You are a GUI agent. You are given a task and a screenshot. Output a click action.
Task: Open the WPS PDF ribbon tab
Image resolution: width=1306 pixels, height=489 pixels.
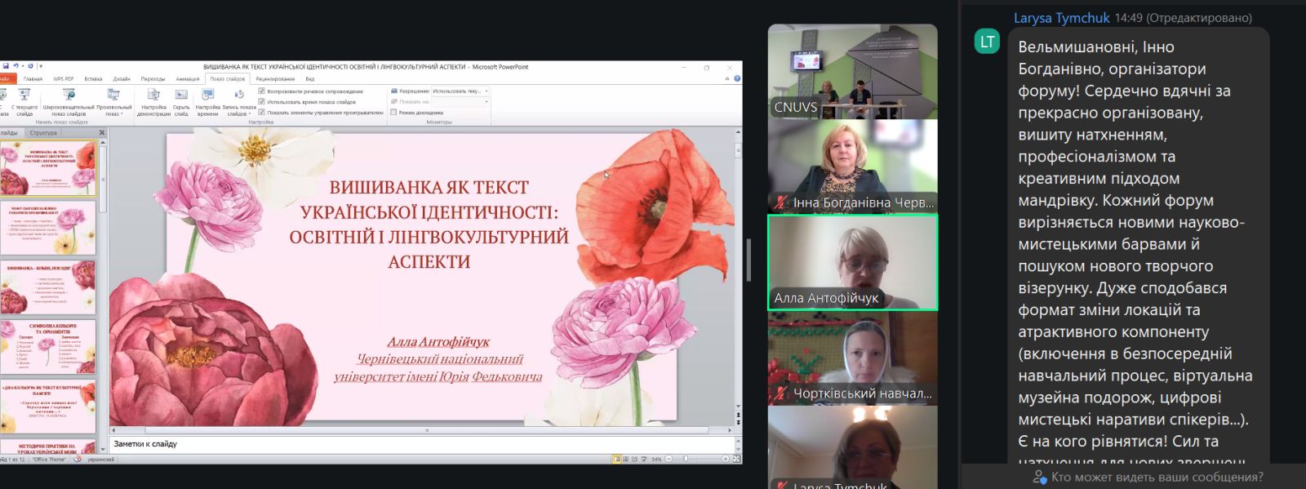(x=64, y=78)
